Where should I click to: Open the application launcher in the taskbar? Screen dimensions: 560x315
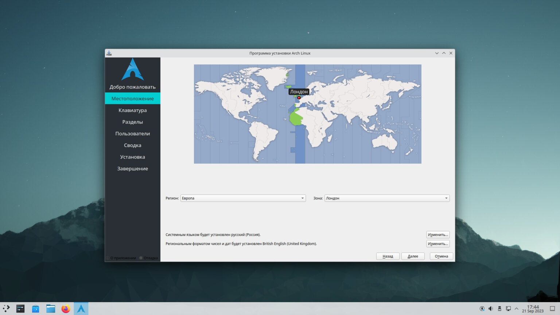click(x=6, y=308)
